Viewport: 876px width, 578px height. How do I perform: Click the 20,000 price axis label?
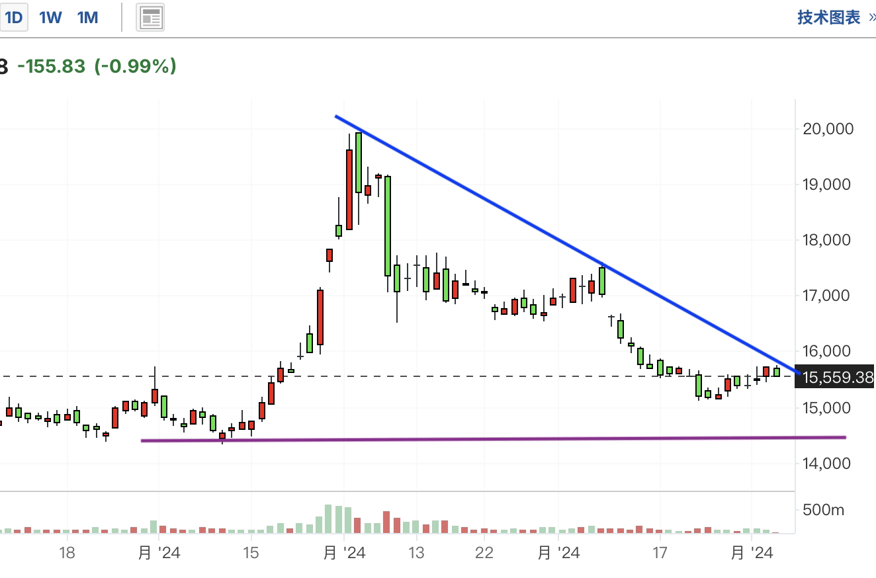pos(828,128)
